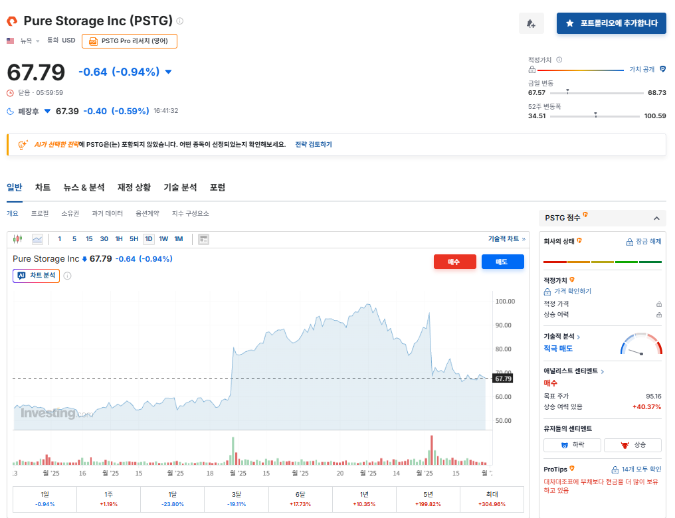
Task: Click lock icon on 적정 가격 row
Action: [x=658, y=304]
